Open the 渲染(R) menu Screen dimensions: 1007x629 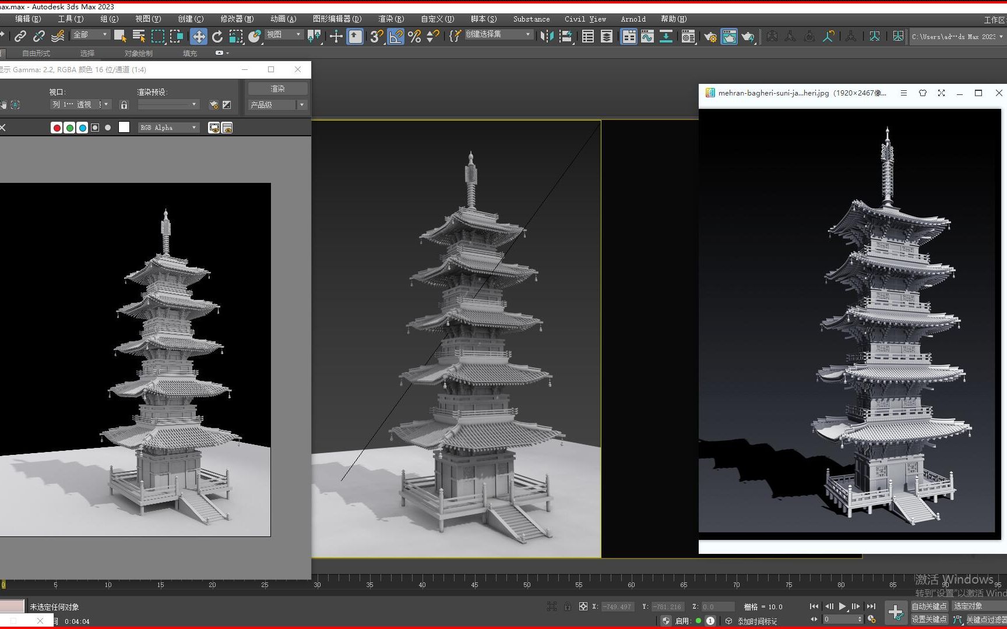click(390, 19)
